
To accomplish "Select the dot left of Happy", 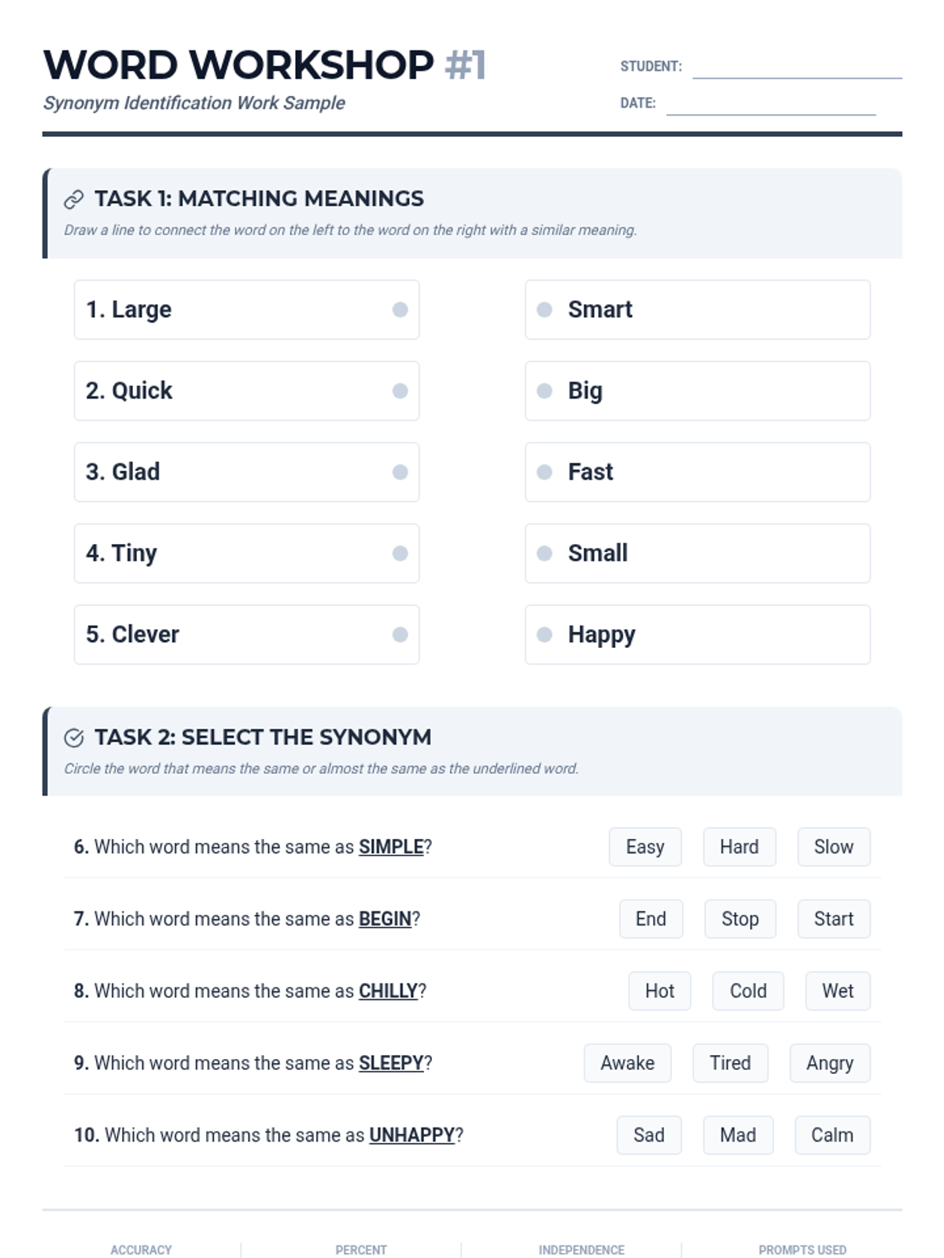I will coord(544,635).
